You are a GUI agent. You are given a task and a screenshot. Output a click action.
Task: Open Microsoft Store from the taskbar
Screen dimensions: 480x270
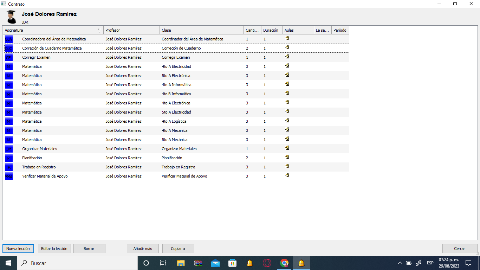pyautogui.click(x=233, y=263)
